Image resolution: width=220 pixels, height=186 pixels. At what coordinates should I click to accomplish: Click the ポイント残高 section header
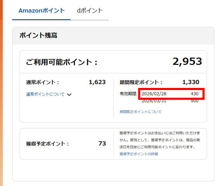38,36
